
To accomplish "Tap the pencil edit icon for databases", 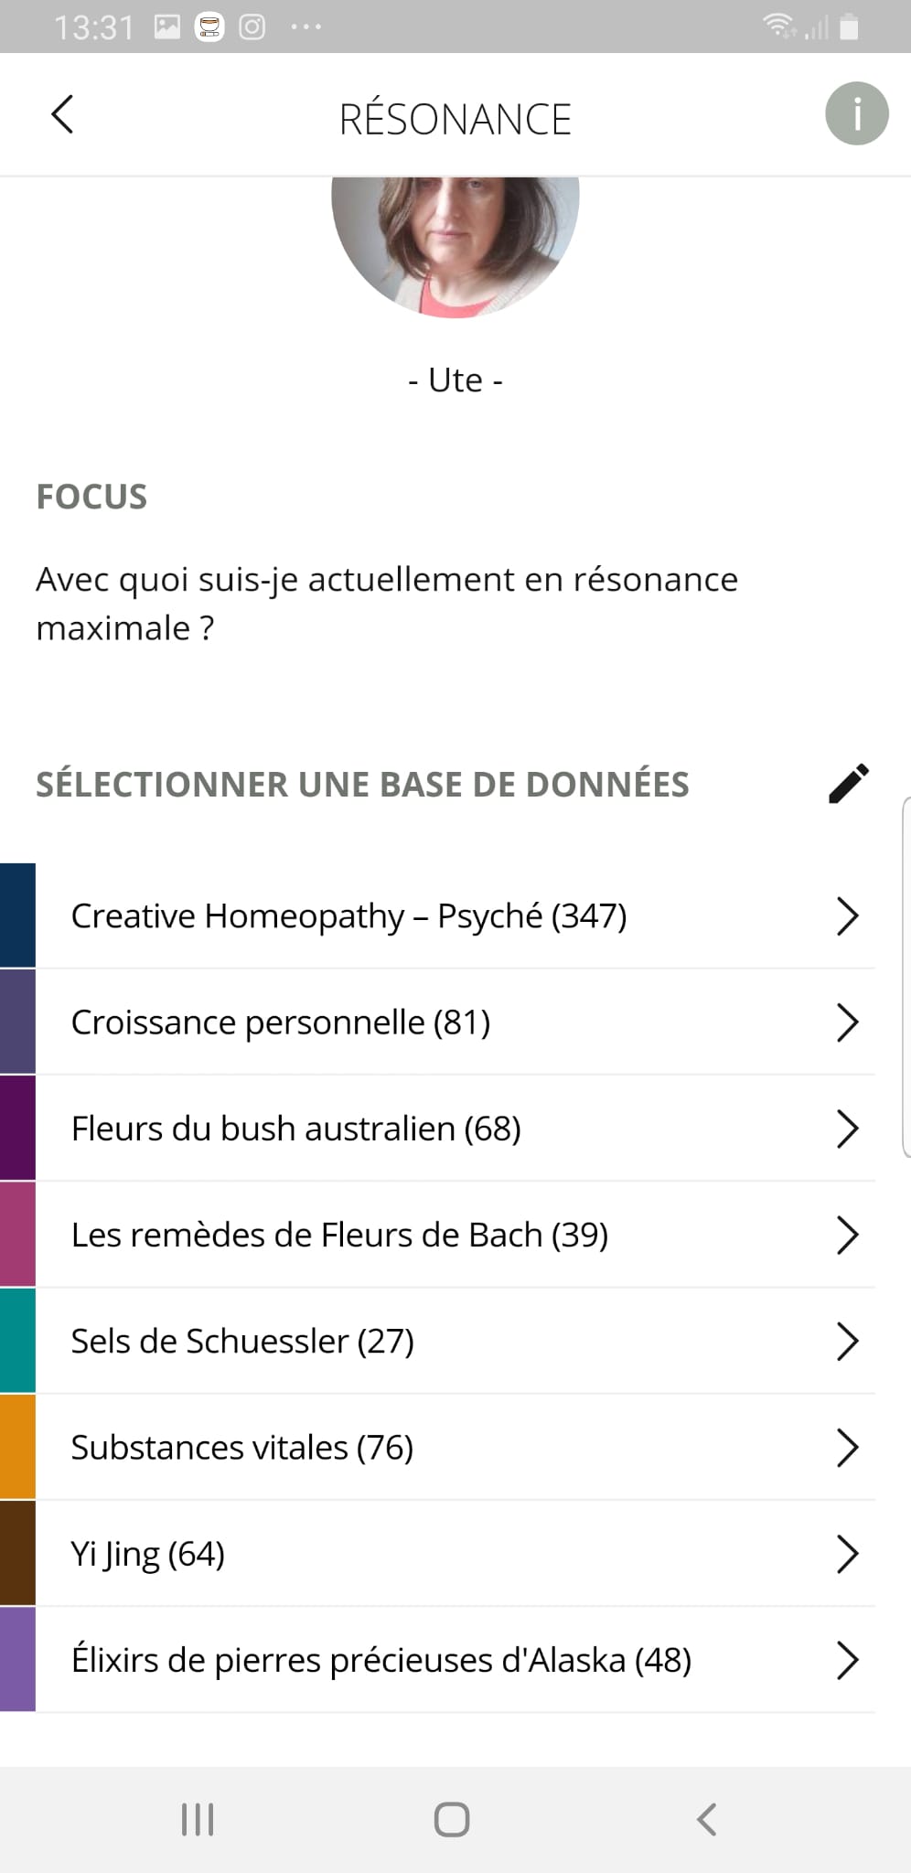I will pos(849,784).
